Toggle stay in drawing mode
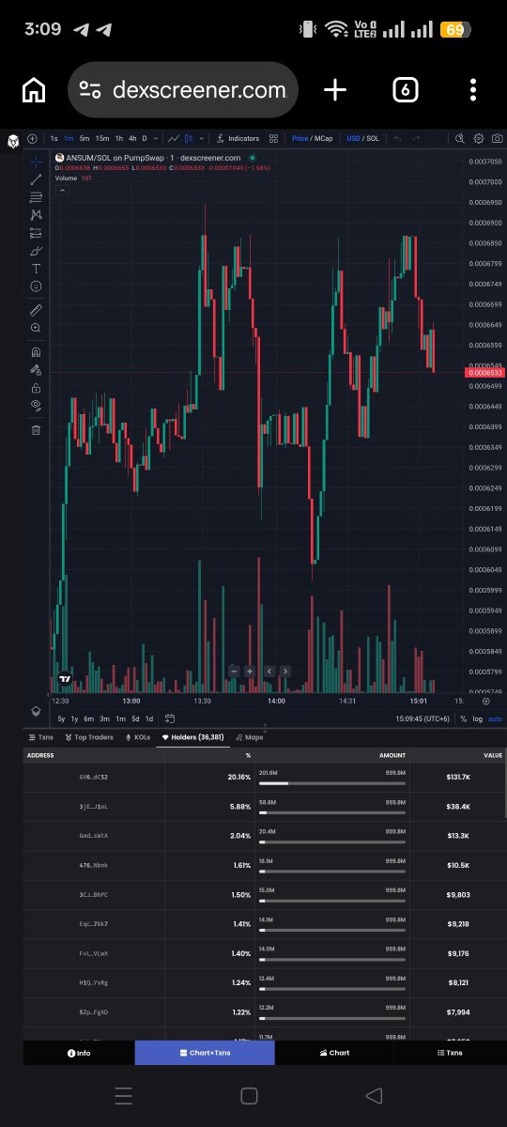Viewport: 507px width, 1127px height. point(36,370)
